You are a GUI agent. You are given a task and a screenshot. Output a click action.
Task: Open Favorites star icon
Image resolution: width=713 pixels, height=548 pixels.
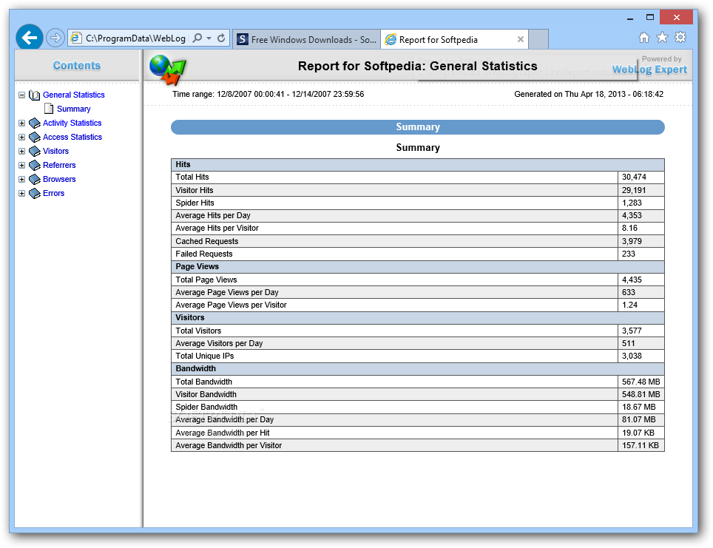662,37
